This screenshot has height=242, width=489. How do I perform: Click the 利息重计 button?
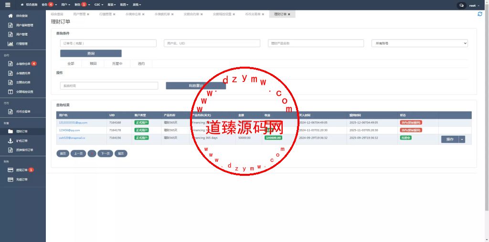[x=196, y=86]
